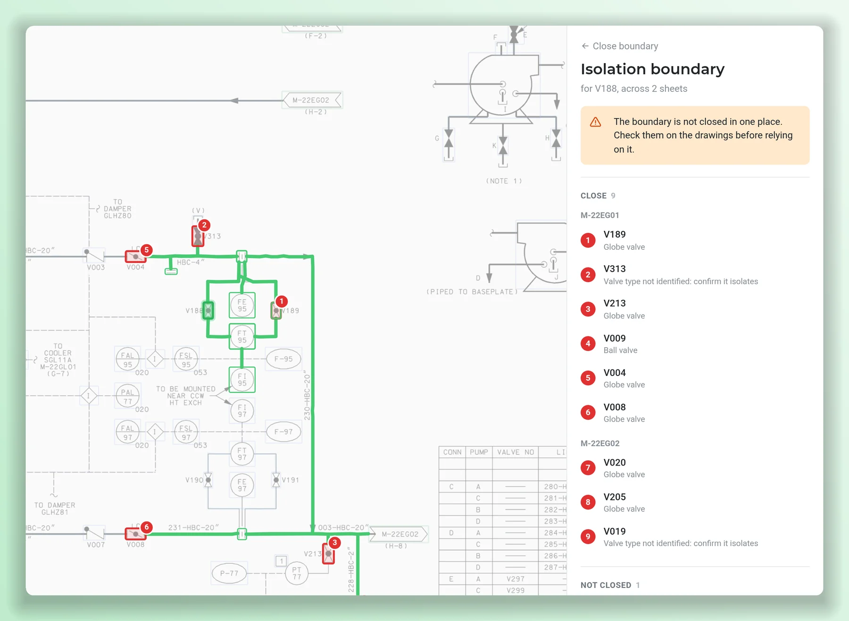The width and height of the screenshot is (849, 621).
Task: Click the V007 check valve symbol
Action: [x=94, y=533]
